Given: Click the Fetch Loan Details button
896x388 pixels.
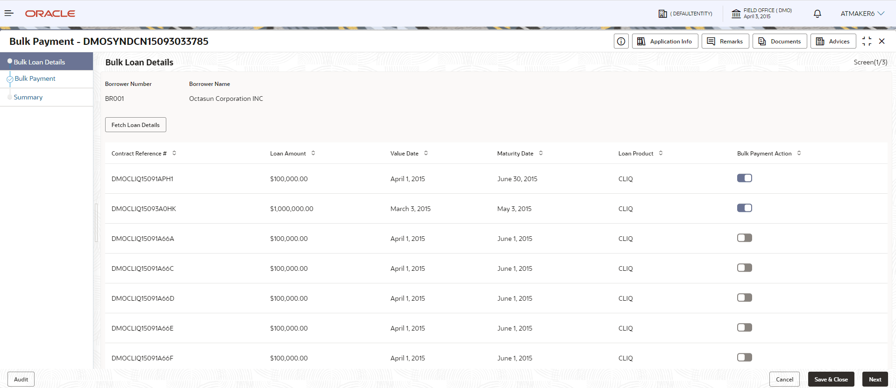Looking at the screenshot, I should 135,125.
